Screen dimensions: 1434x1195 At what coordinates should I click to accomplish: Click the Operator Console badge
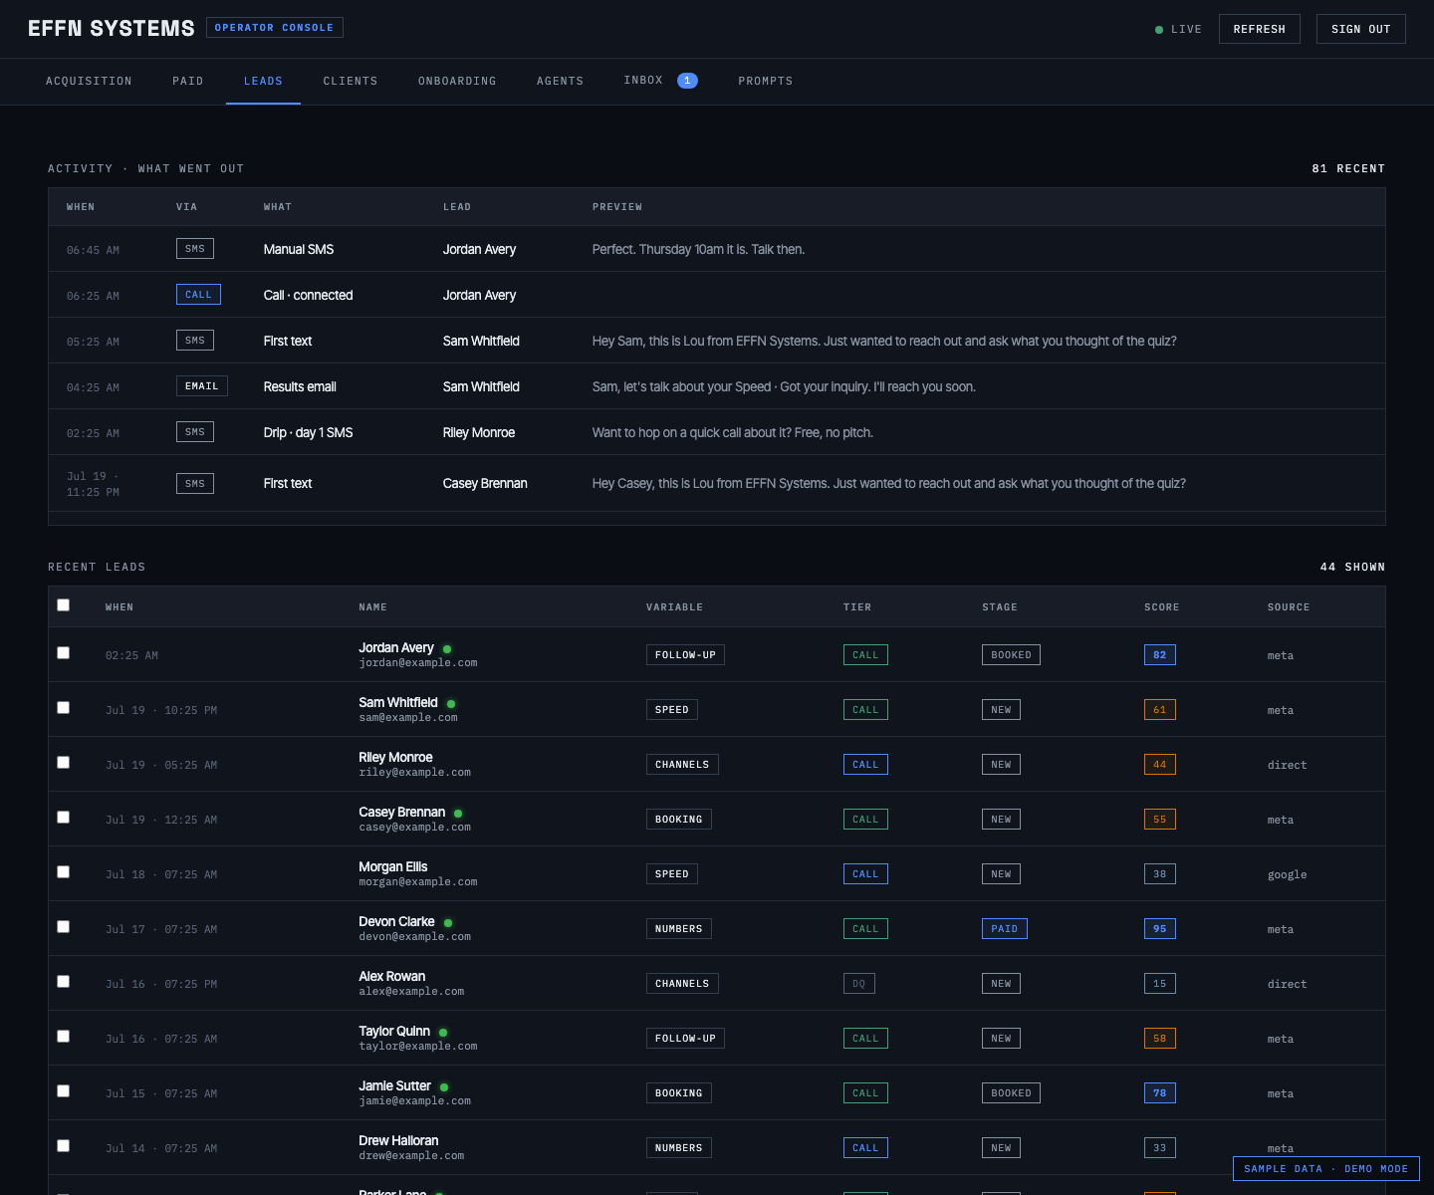(274, 28)
